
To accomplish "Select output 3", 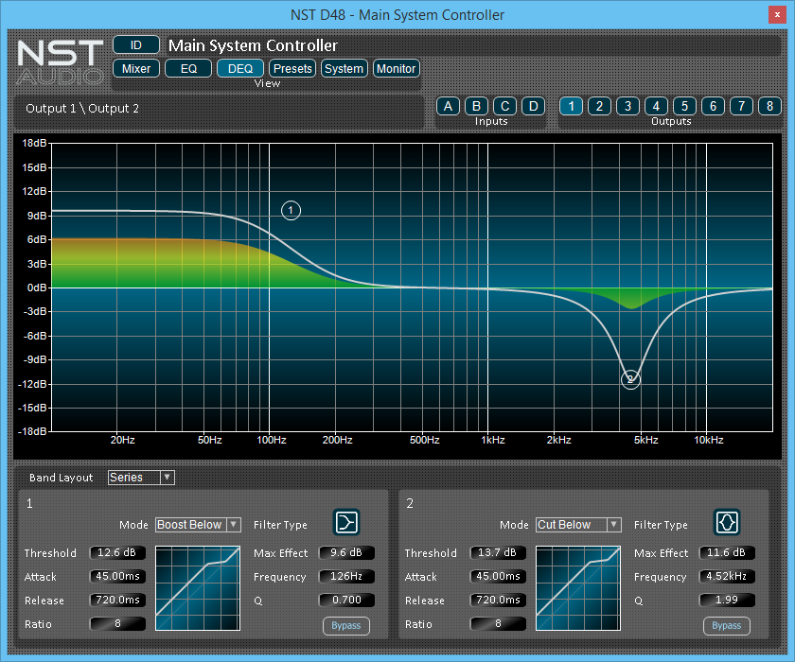I will 628,106.
